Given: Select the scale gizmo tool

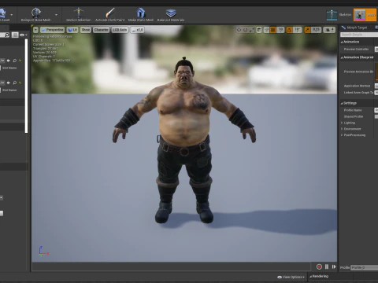Looking at the screenshot, I should [x=251, y=30].
